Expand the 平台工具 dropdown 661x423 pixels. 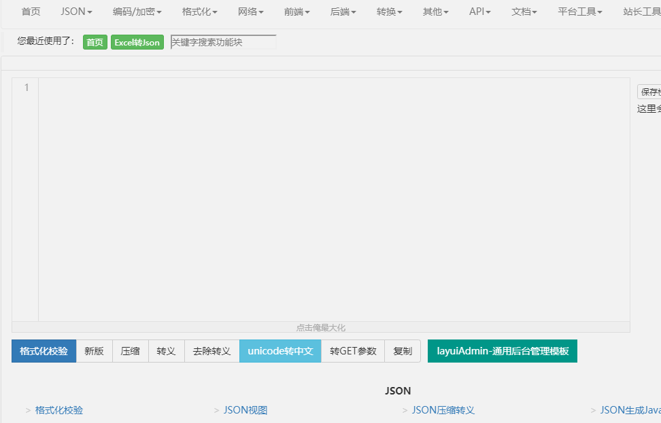579,11
